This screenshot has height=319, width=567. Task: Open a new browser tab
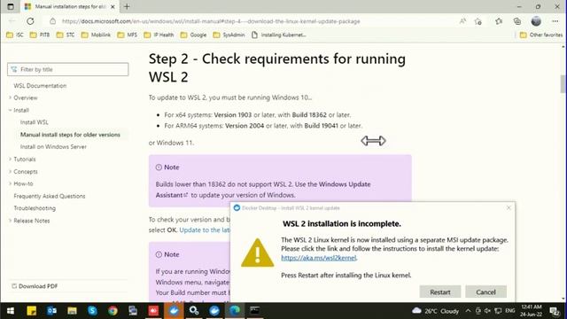[127, 6]
